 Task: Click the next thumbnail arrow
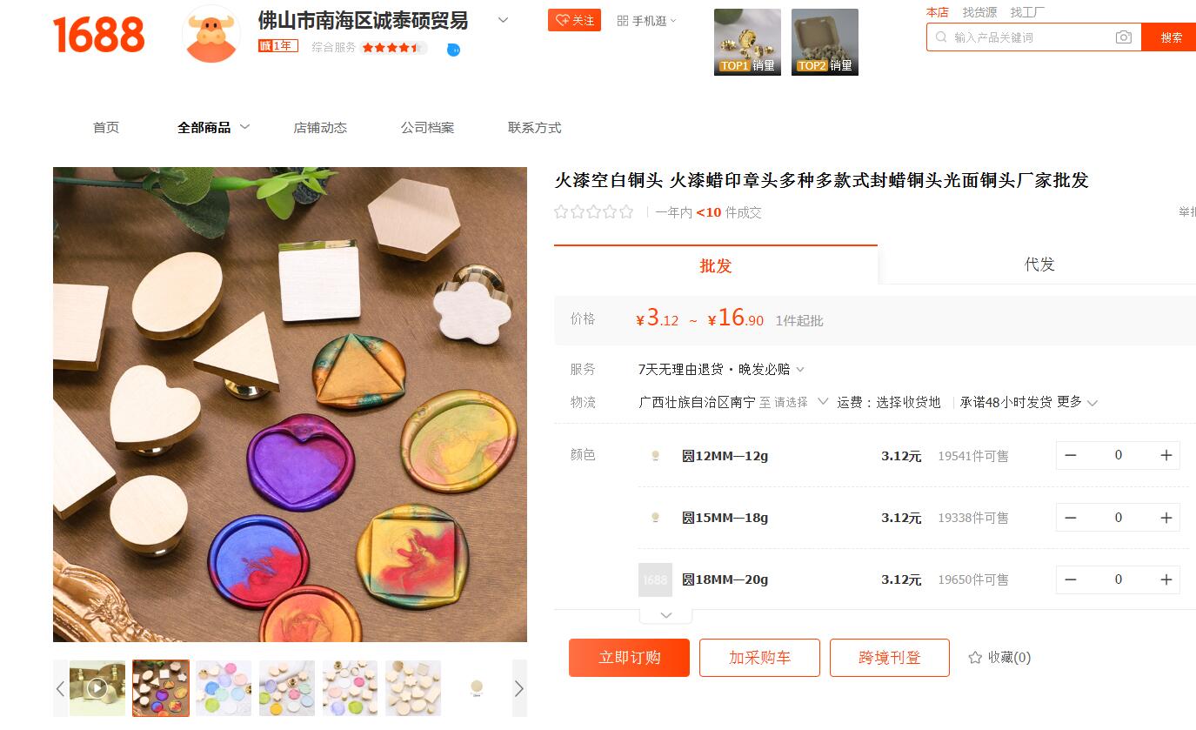(x=519, y=688)
